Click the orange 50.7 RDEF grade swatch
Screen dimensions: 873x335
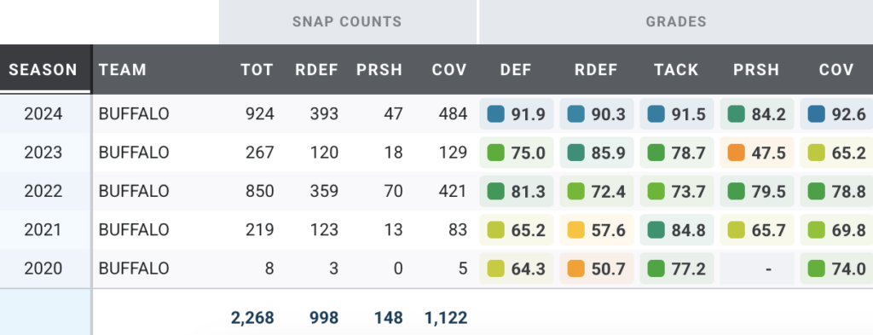click(x=575, y=269)
